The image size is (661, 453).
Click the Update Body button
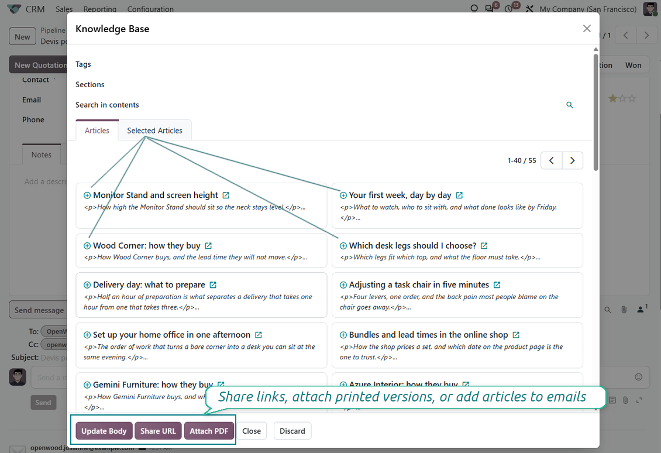click(104, 431)
